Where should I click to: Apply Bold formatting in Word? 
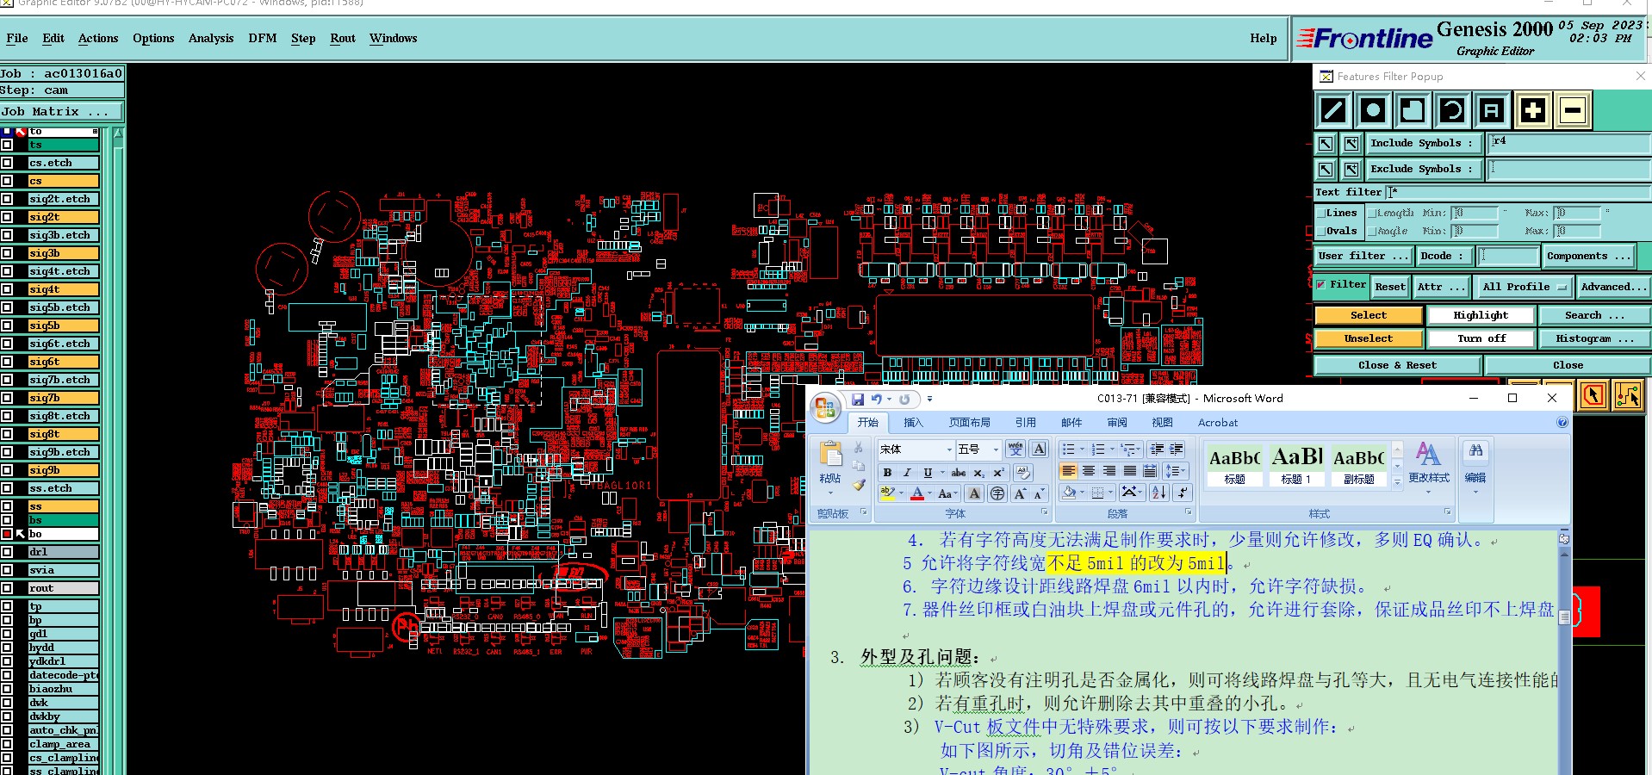pos(887,473)
